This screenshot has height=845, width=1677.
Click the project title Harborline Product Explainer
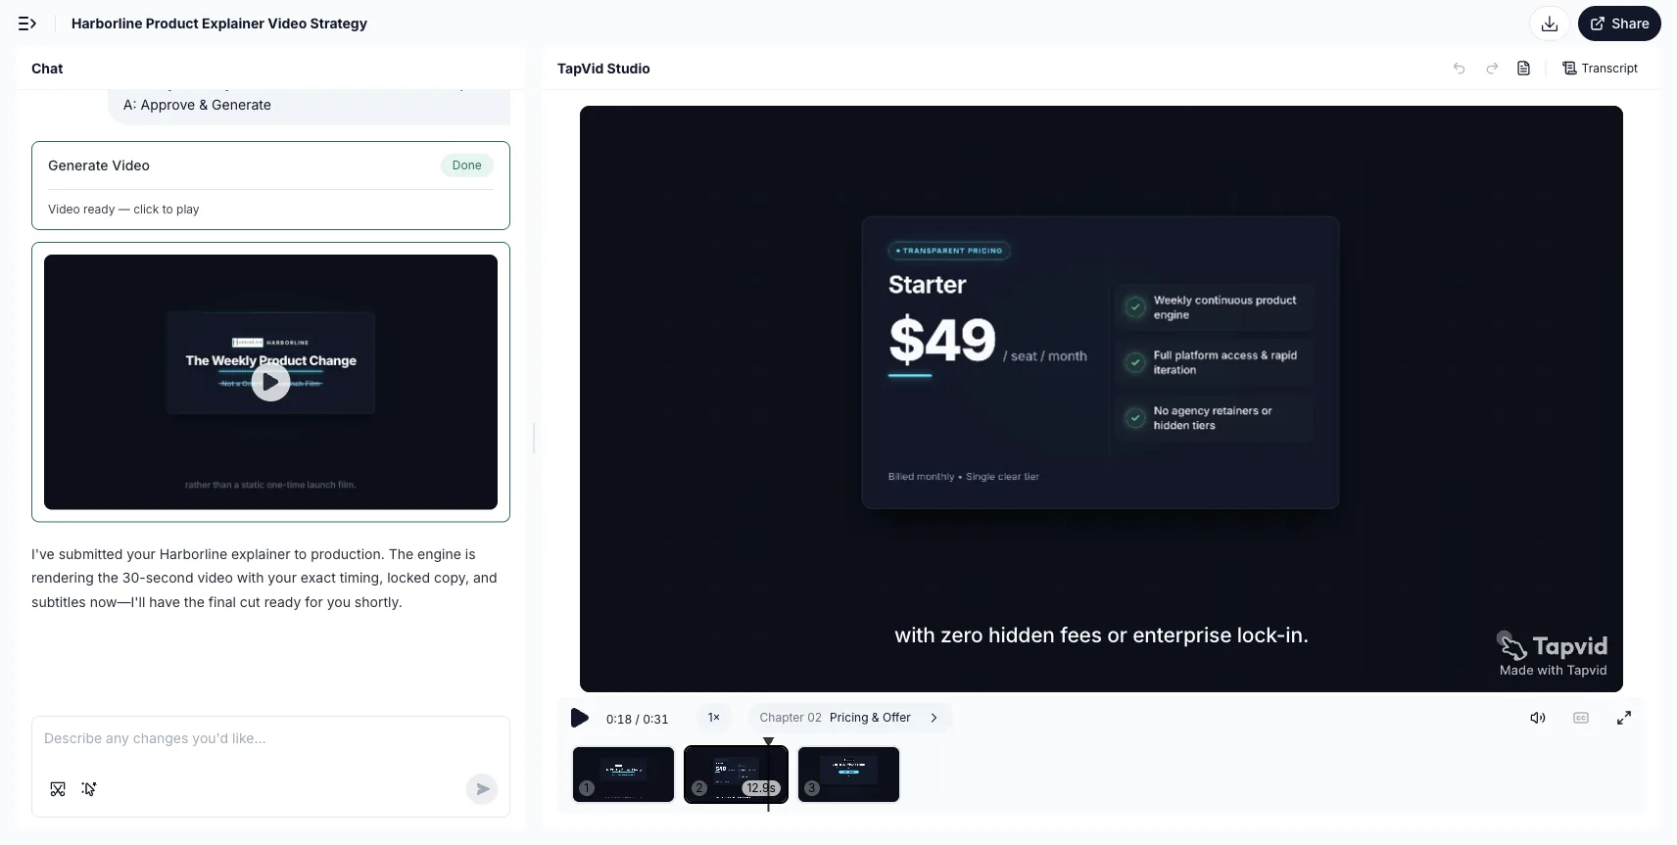[219, 23]
